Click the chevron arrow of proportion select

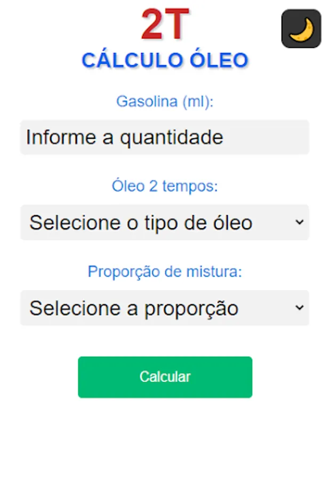click(300, 307)
